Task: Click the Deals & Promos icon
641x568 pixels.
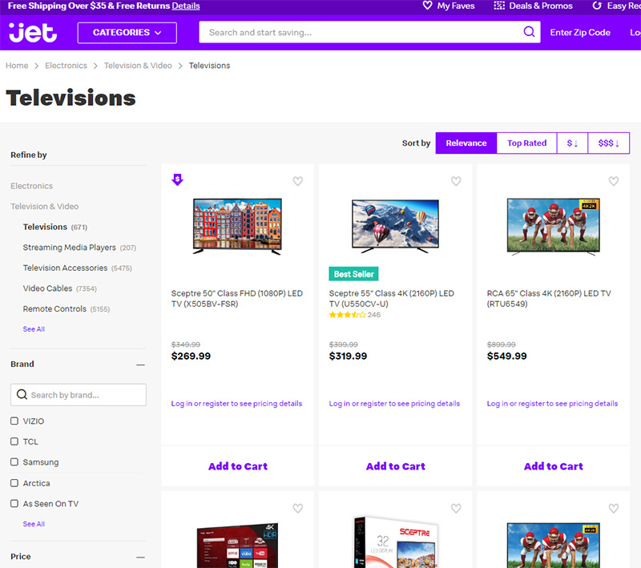Action: [x=499, y=6]
